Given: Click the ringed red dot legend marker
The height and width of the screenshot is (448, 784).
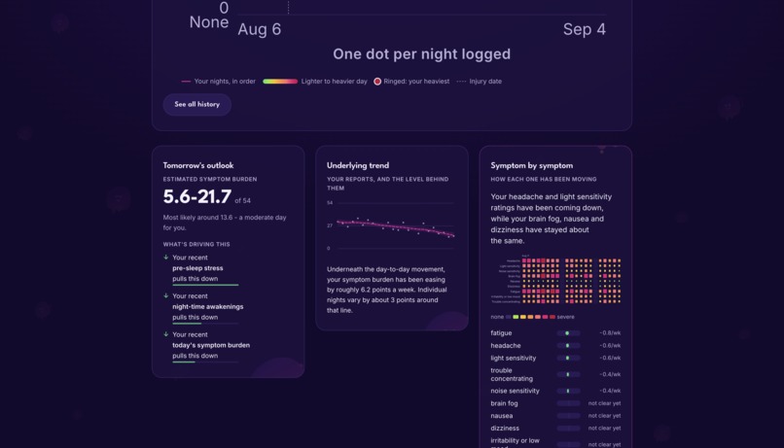Looking at the screenshot, I should pos(377,82).
